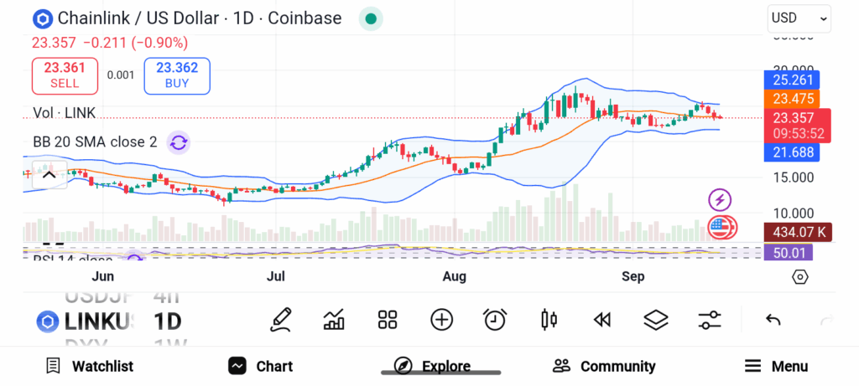Switch to the Chart tab

click(261, 366)
